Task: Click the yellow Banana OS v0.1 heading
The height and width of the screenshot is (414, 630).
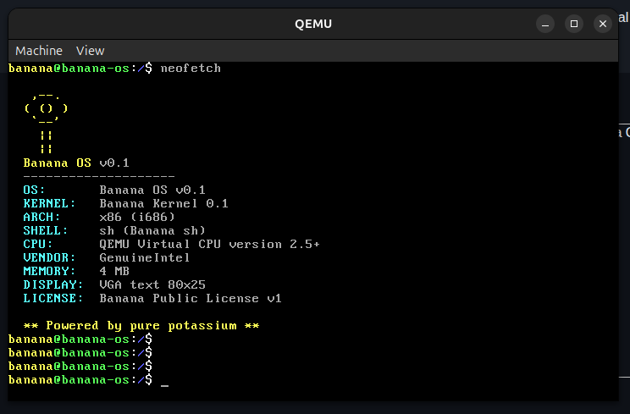Action: point(76,163)
